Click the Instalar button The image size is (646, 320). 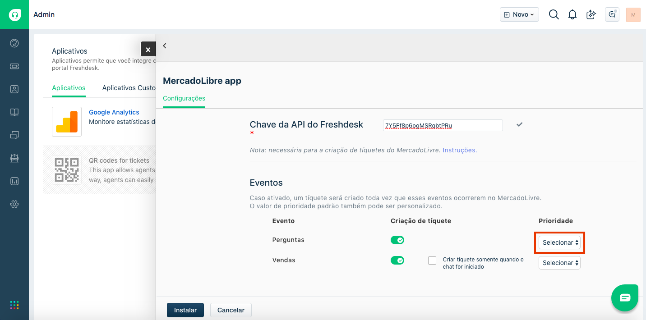point(185,310)
